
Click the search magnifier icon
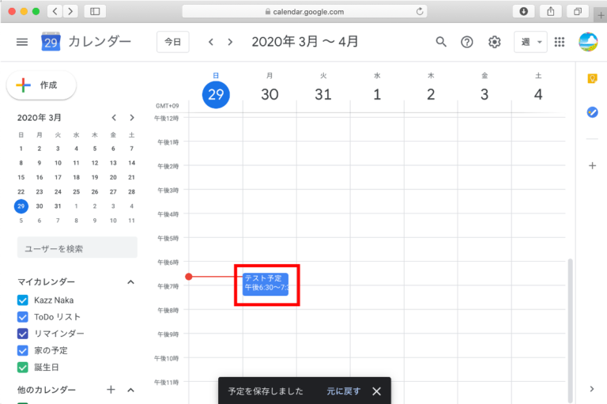point(441,42)
